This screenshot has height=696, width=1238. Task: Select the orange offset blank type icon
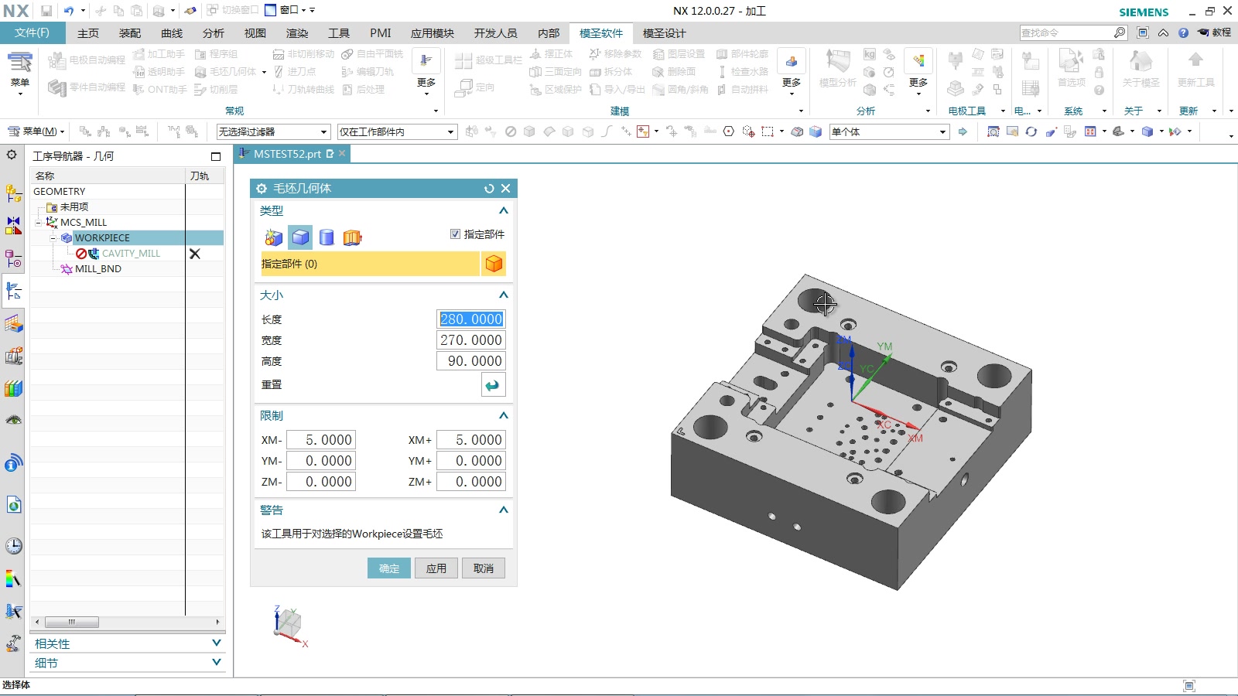353,237
